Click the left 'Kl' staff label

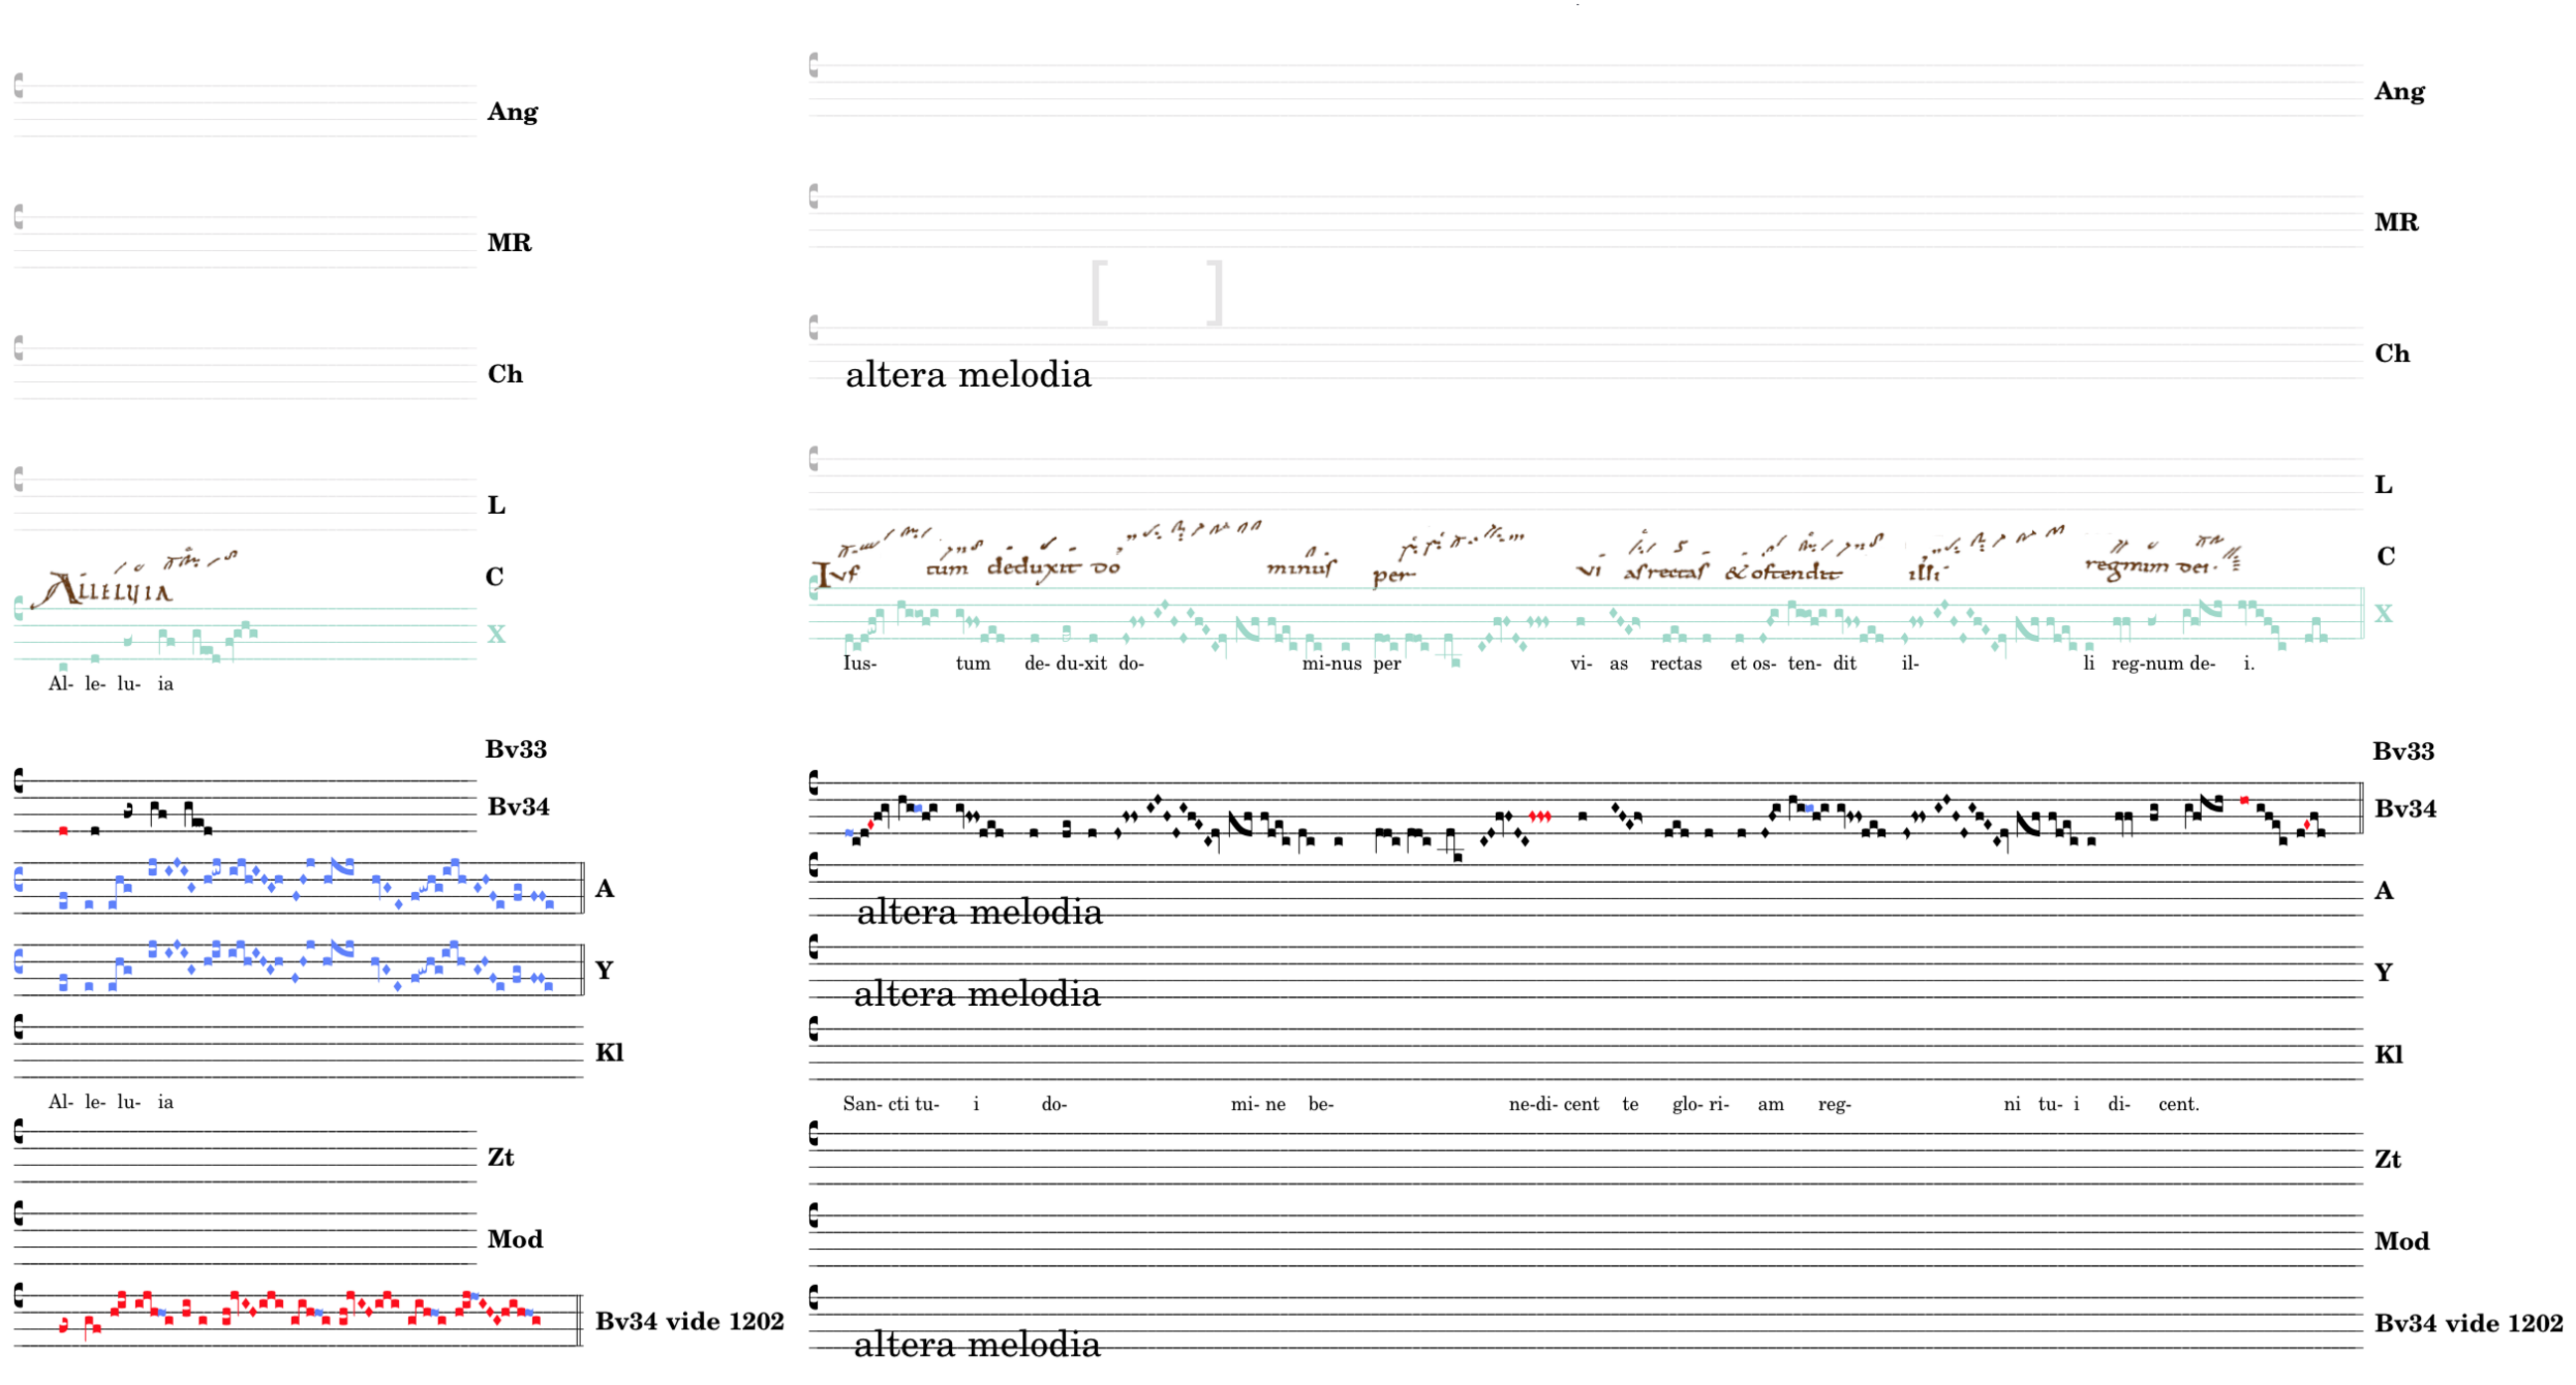coord(609,1053)
